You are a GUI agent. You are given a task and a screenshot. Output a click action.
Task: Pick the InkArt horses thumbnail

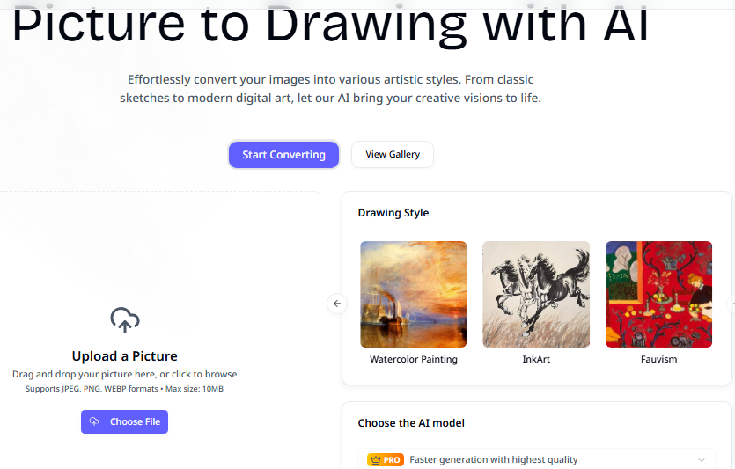[x=536, y=294]
